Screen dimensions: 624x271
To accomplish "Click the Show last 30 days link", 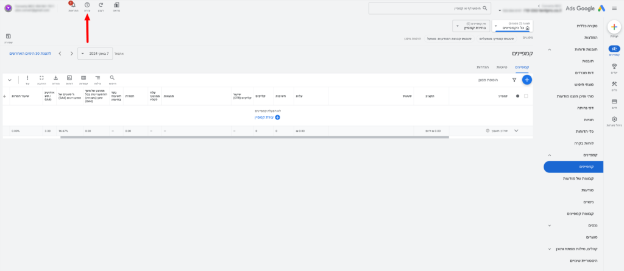I will point(29,54).
